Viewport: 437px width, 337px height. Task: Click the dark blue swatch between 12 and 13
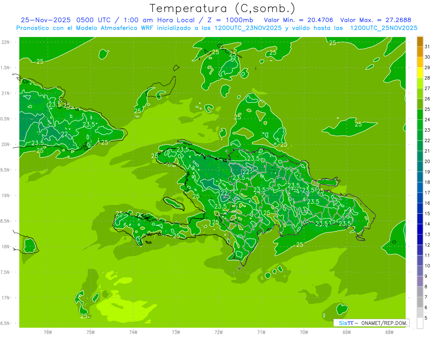pos(420,240)
